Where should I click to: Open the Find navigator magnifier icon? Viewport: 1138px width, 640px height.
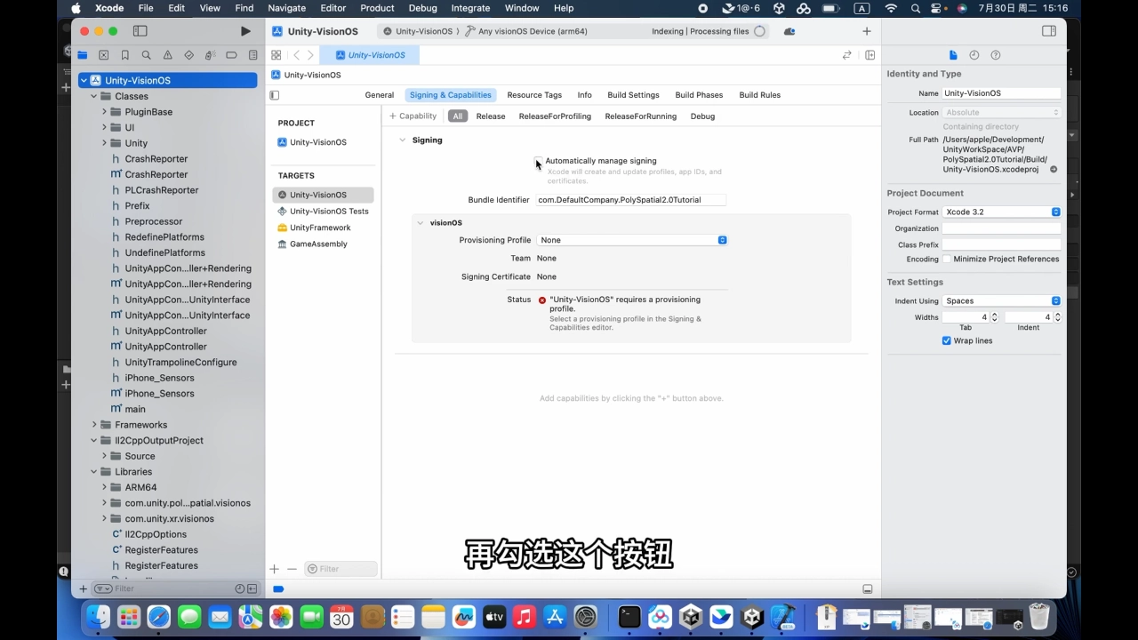147,55
